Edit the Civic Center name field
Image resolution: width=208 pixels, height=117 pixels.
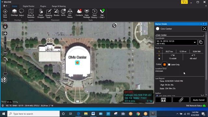pos(180,35)
